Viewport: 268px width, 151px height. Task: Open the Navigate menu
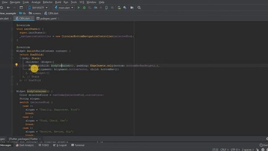pos(15,2)
